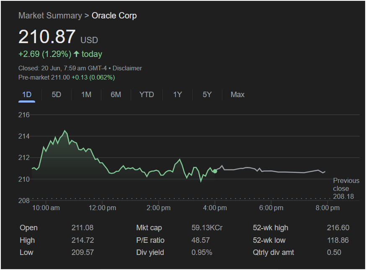Click the 208 y-axis label
Image resolution: width=366 pixels, height=270 pixels.
[x=24, y=201]
